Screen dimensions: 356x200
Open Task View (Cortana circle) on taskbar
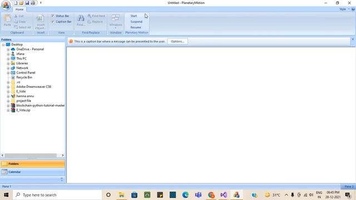108,195
